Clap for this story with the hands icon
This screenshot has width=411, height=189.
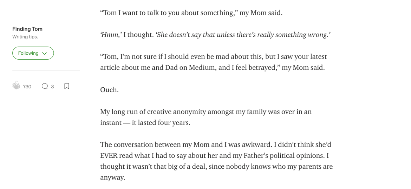tap(16, 86)
